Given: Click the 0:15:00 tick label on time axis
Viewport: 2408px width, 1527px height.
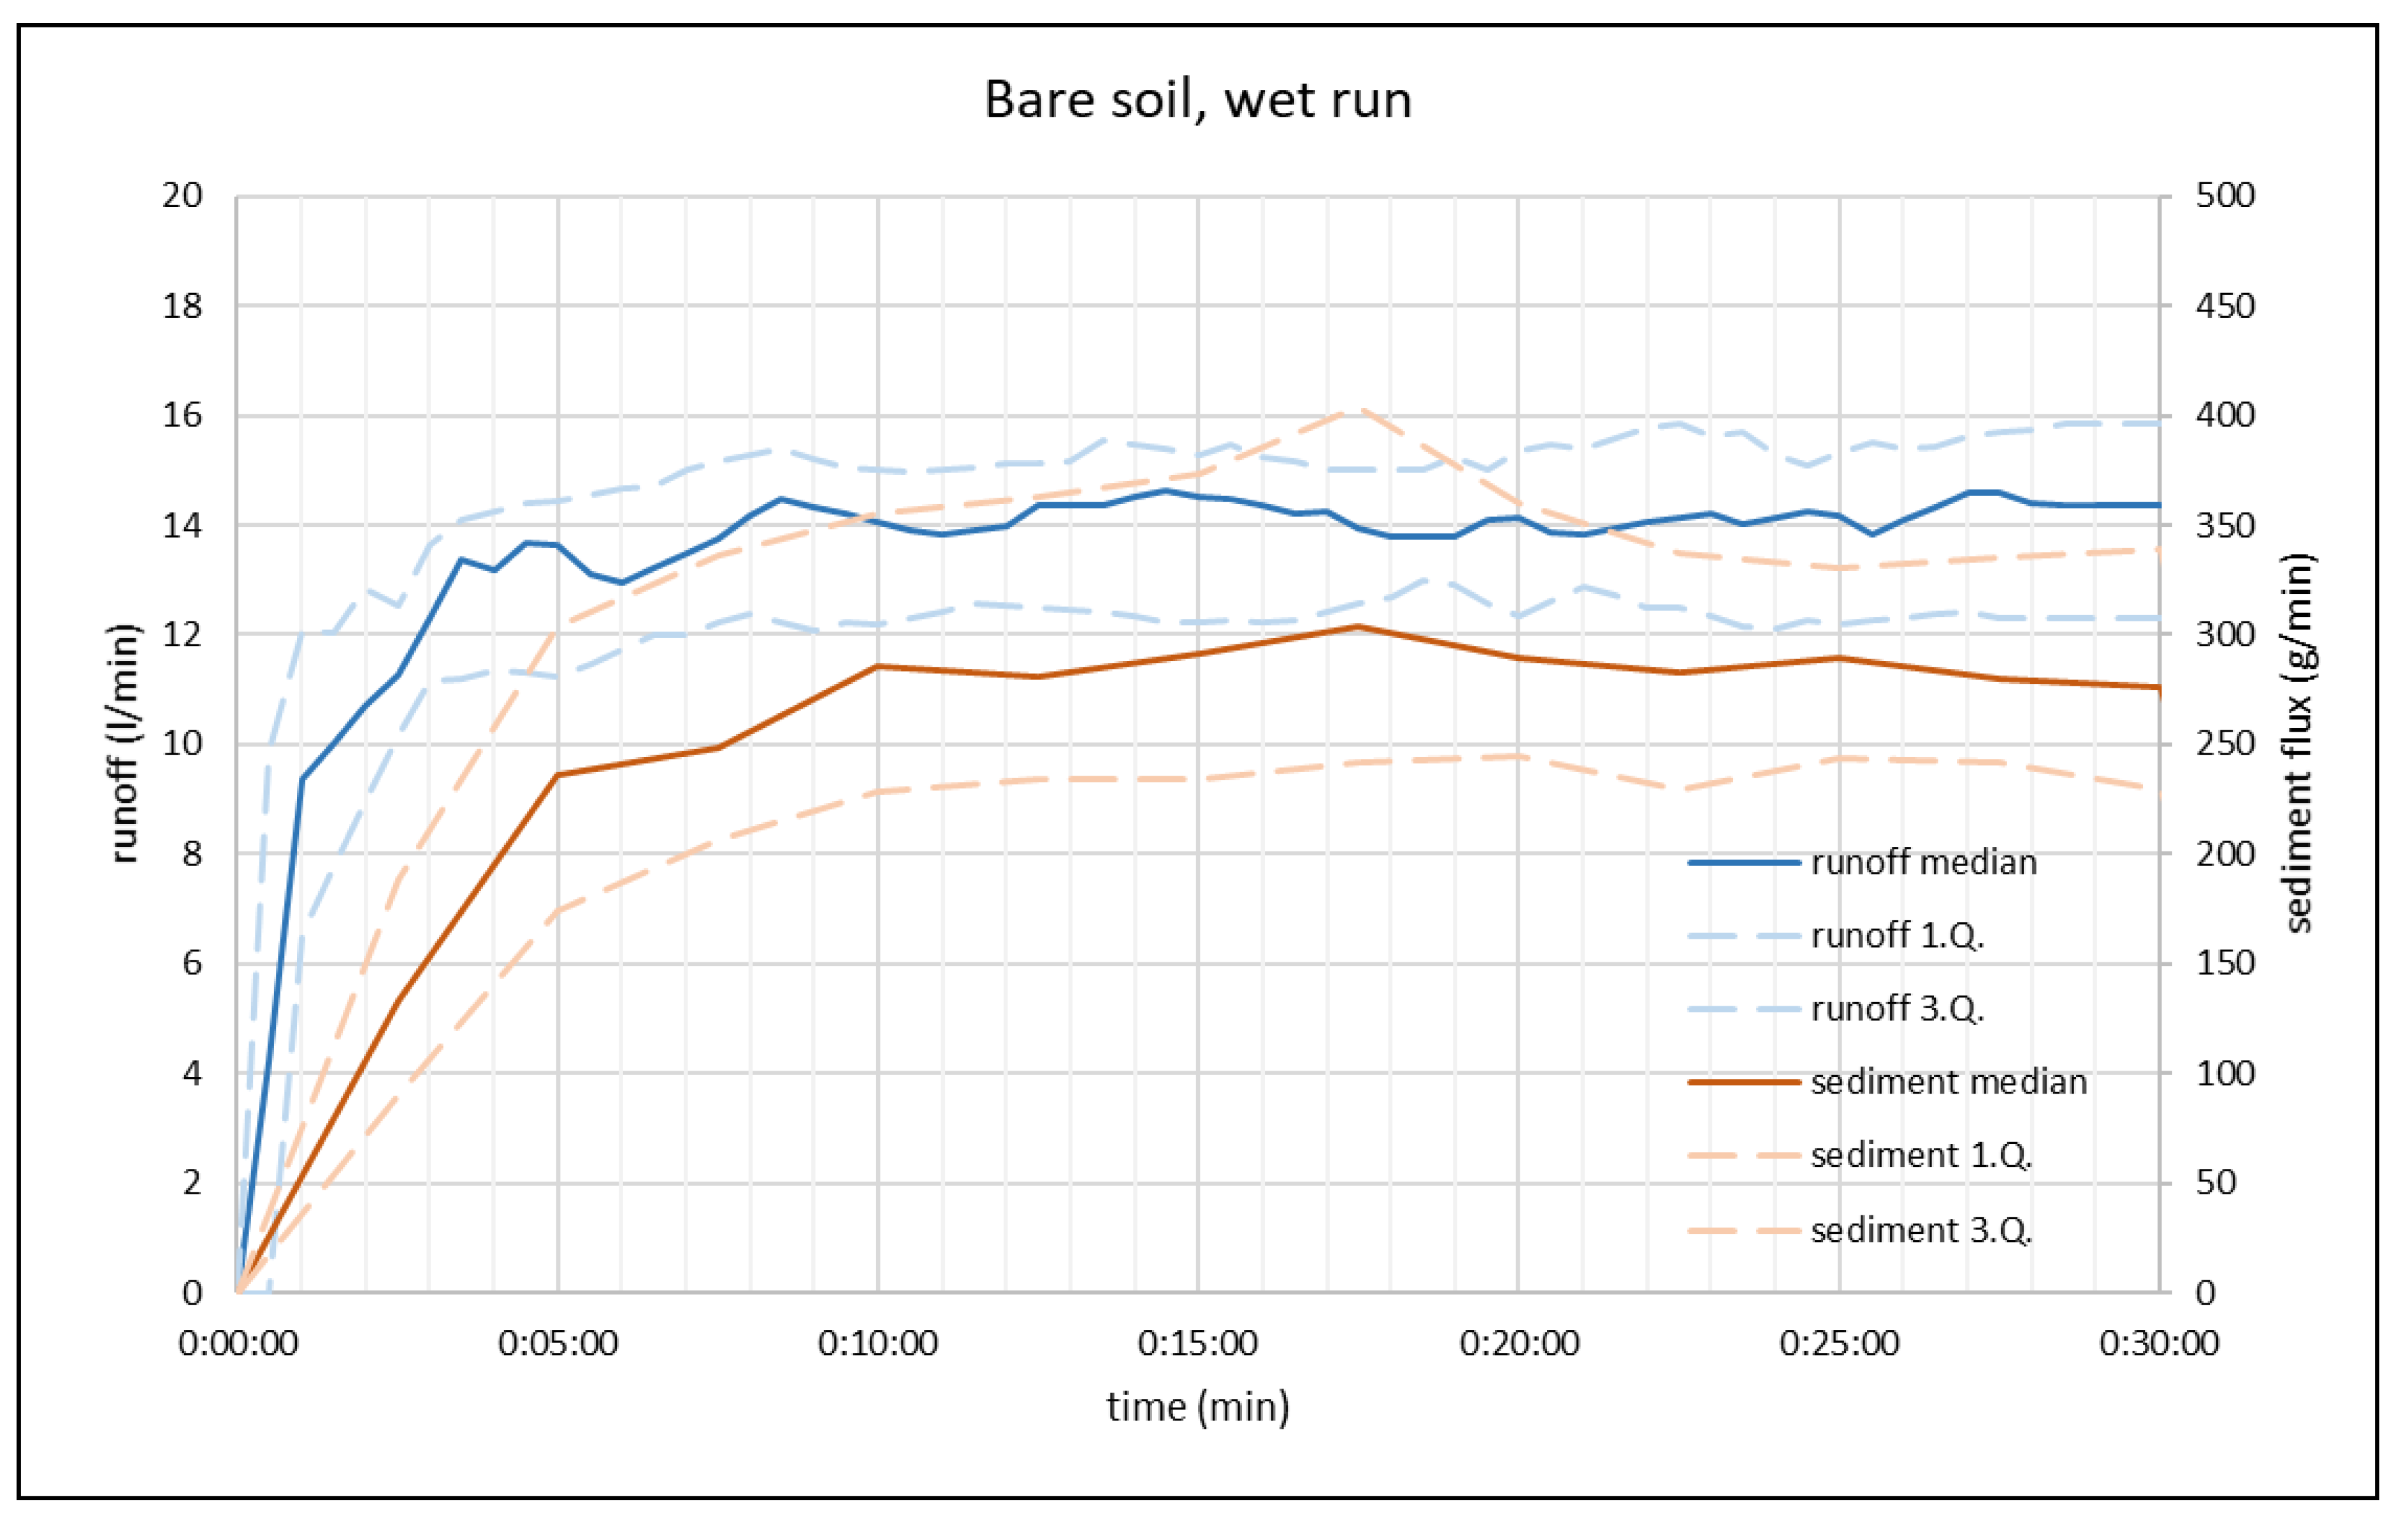Looking at the screenshot, I should (1197, 1343).
